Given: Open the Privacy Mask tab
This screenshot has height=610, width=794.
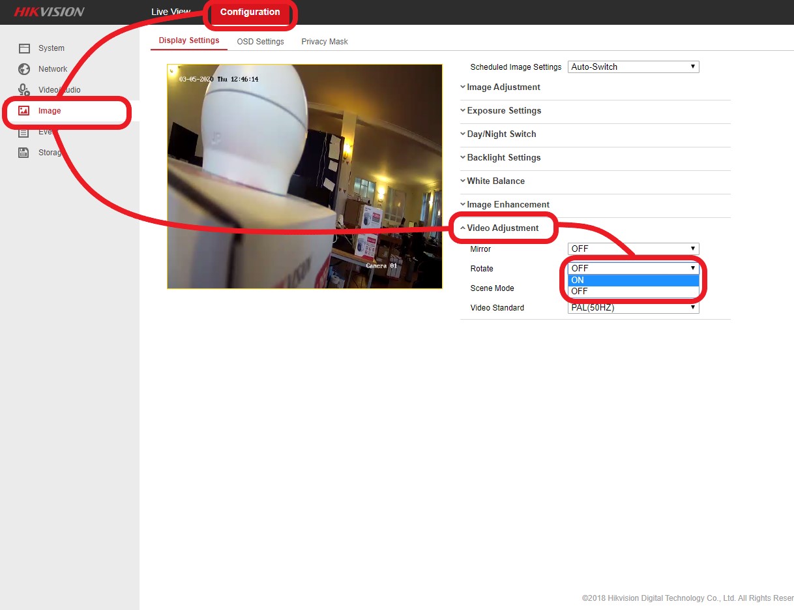Looking at the screenshot, I should pyautogui.click(x=325, y=42).
